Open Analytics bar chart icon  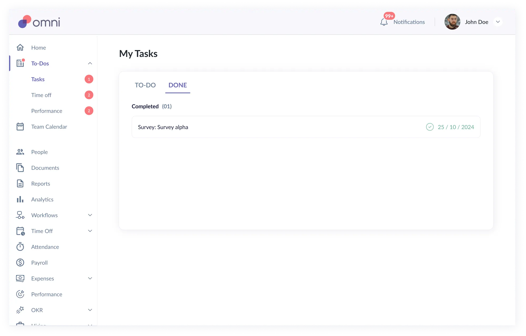(20, 199)
